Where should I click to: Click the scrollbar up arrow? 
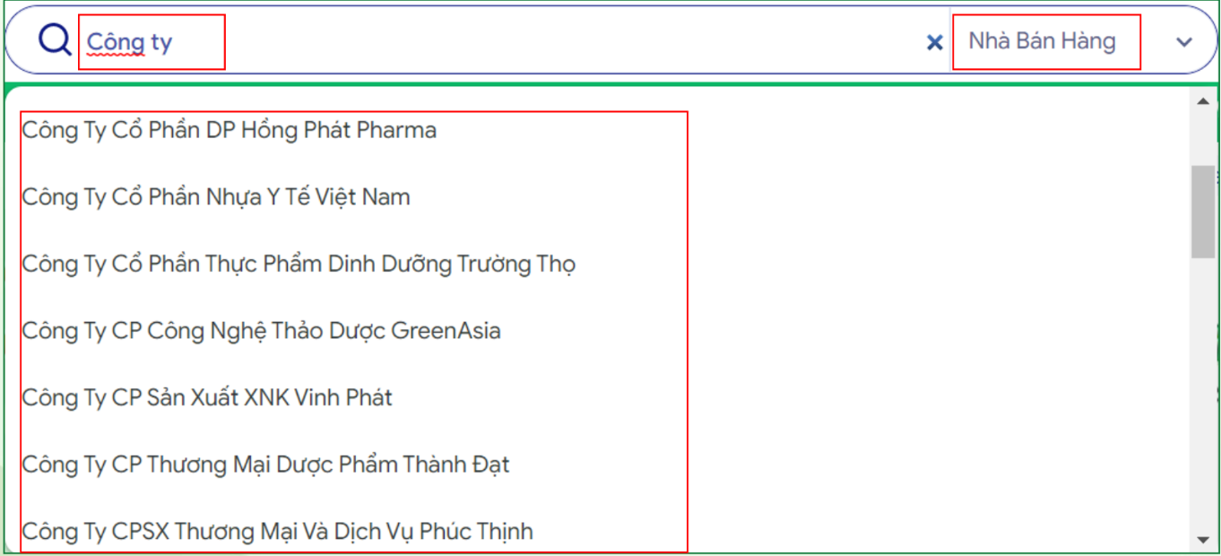pyautogui.click(x=1203, y=101)
